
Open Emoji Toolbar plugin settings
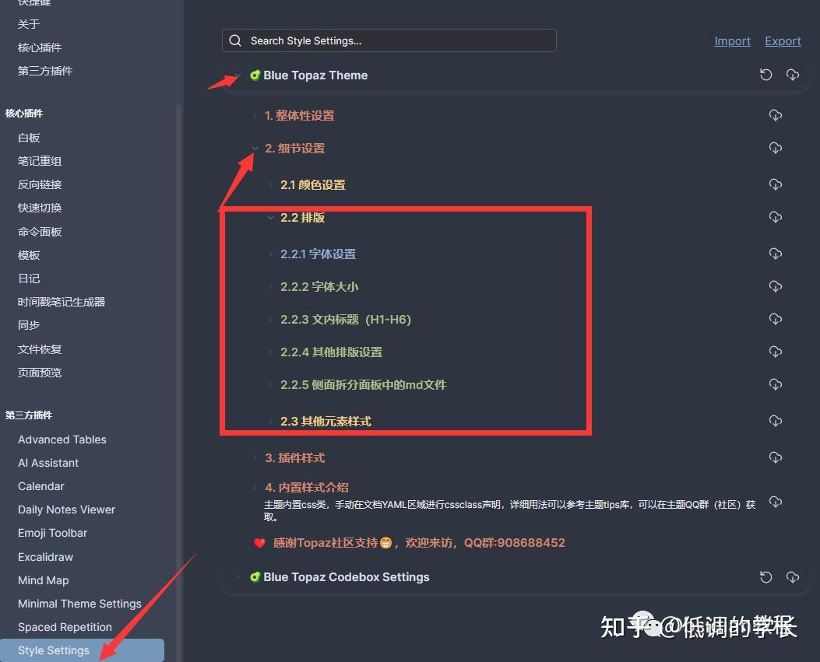tap(52, 533)
